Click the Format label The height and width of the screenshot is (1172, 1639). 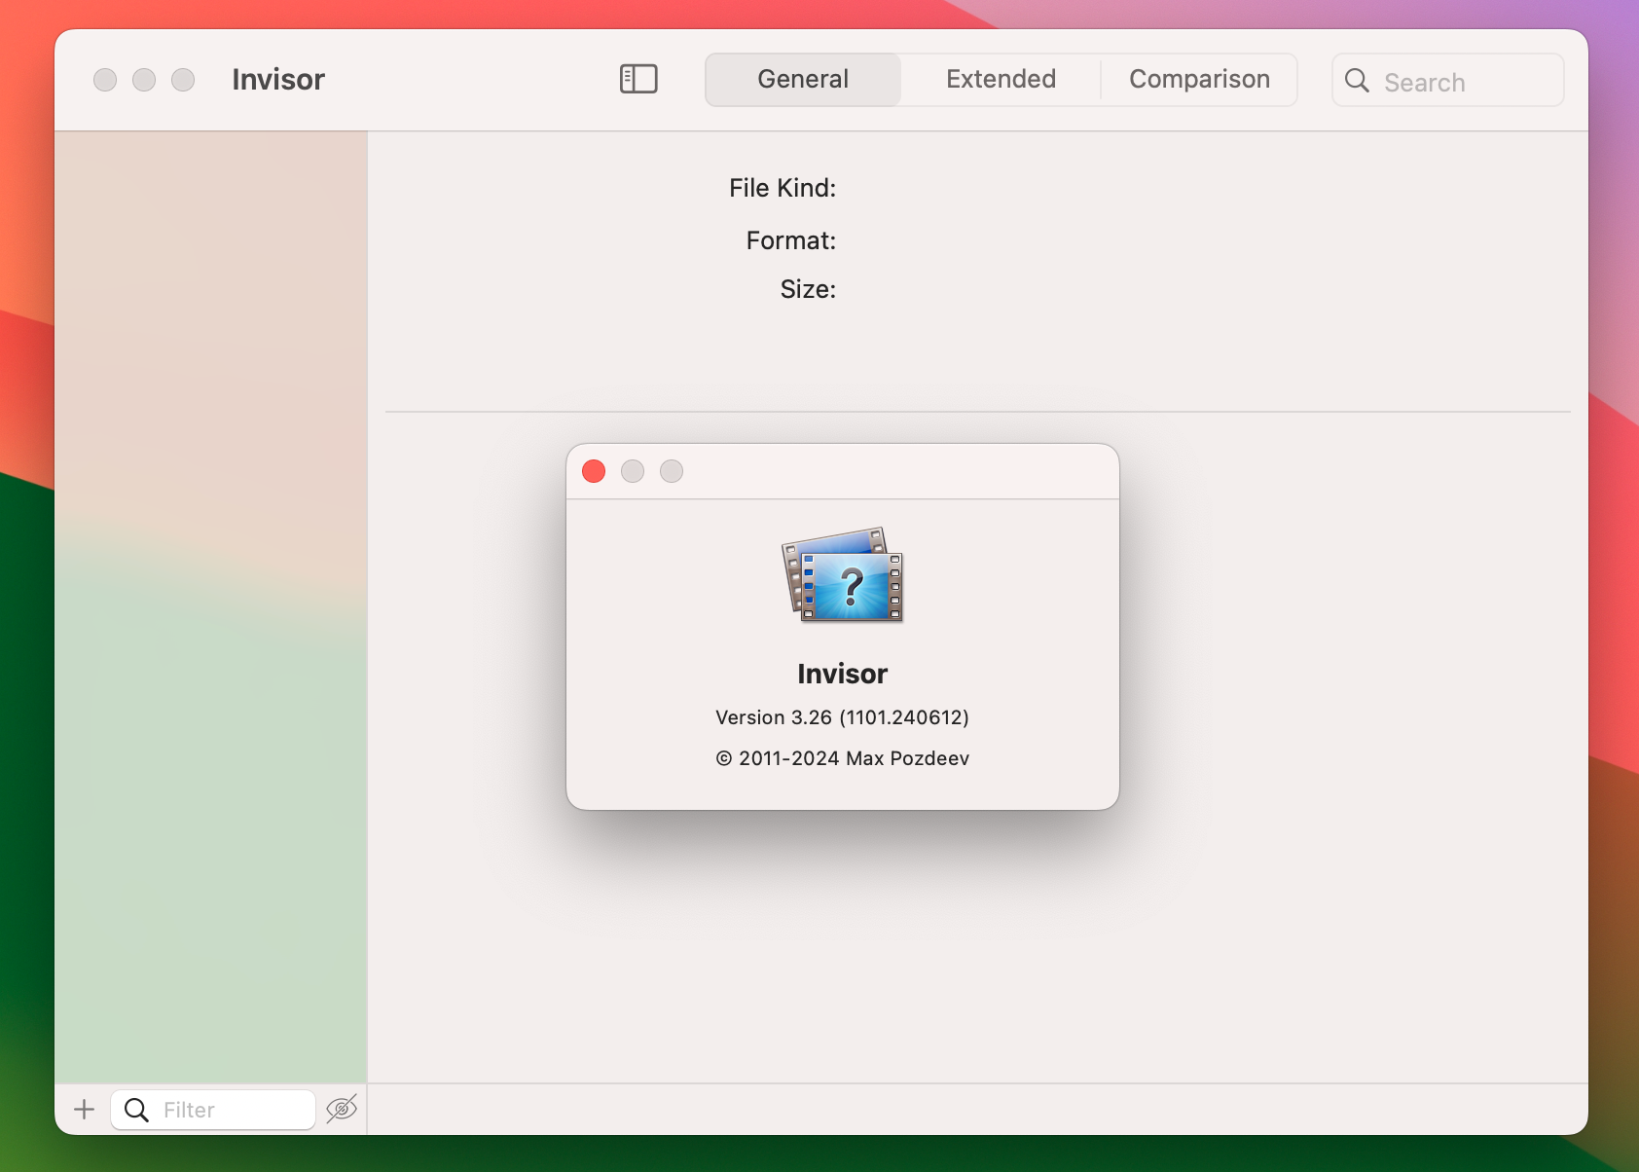[x=791, y=240]
